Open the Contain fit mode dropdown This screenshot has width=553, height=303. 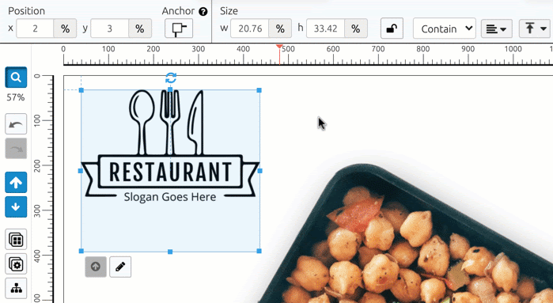pos(445,28)
